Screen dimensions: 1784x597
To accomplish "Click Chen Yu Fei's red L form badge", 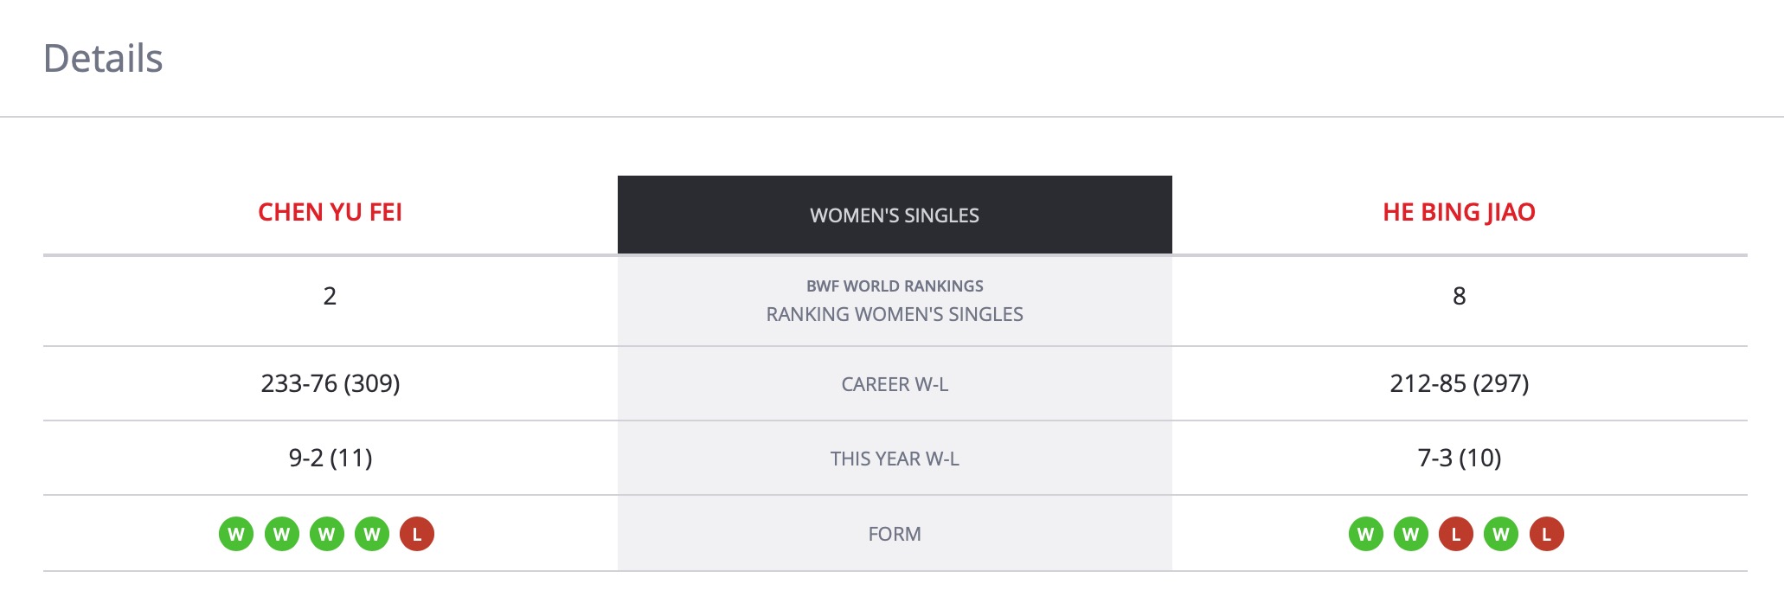I will (x=417, y=534).
